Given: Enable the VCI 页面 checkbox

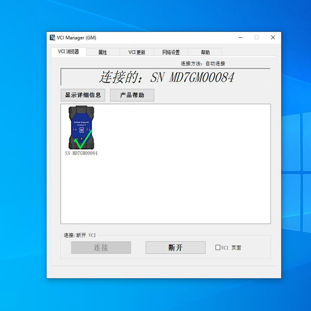Looking at the screenshot, I should click(x=218, y=247).
